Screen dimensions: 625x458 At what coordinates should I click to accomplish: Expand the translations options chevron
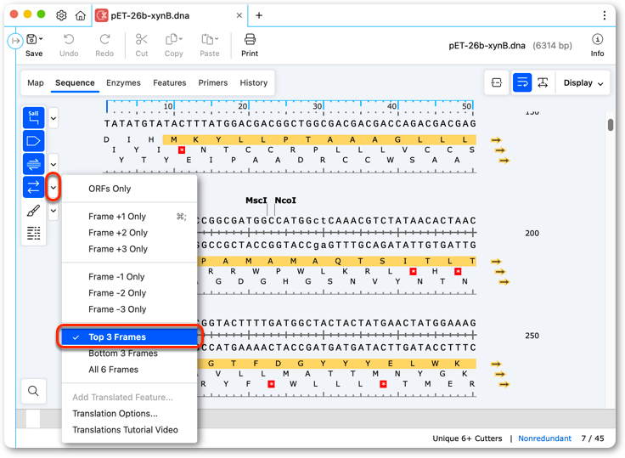pyautogui.click(x=53, y=188)
